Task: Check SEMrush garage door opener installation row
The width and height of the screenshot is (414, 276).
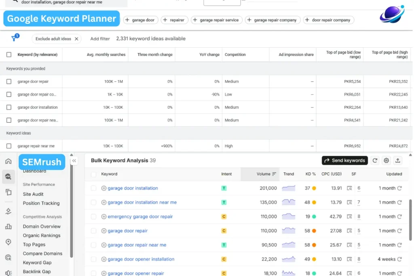Action: click(x=93, y=259)
